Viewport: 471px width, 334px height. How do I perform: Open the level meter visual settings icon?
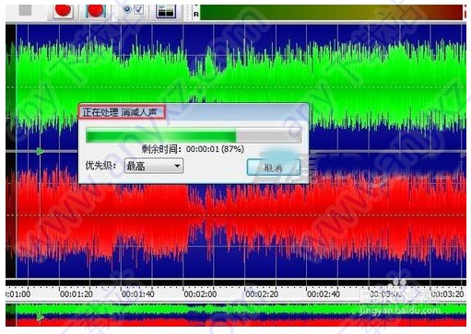pyautogui.click(x=166, y=11)
